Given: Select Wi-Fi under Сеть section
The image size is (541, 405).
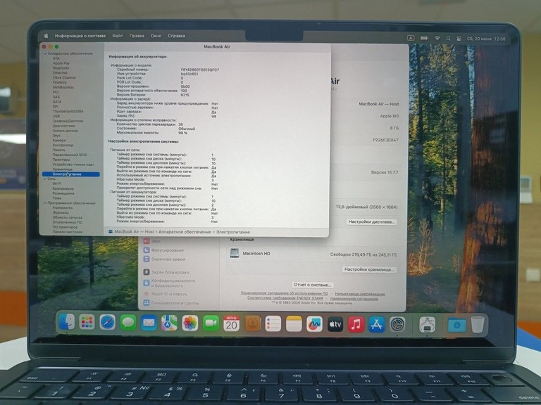Looking at the screenshot, I should 57,184.
